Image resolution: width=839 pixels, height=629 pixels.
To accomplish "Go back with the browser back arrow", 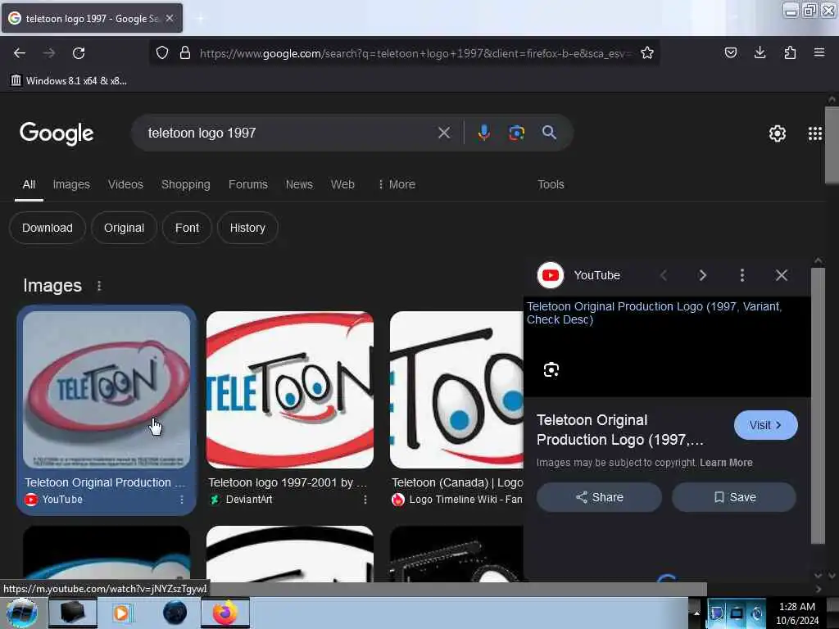I will [20, 53].
